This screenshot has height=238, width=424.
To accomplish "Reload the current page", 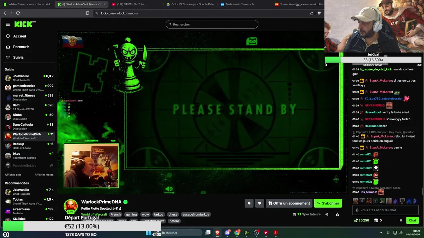I will pyautogui.click(x=18, y=13).
